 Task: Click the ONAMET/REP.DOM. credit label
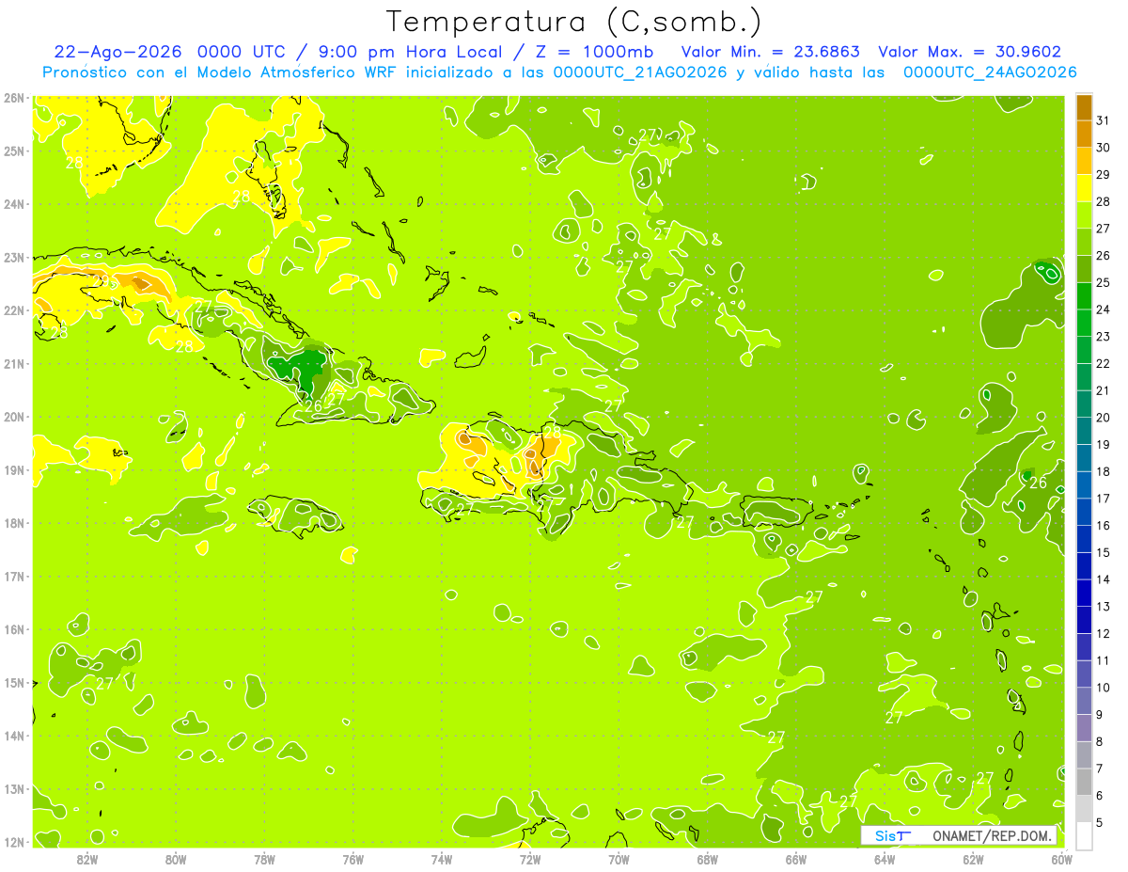tap(994, 835)
